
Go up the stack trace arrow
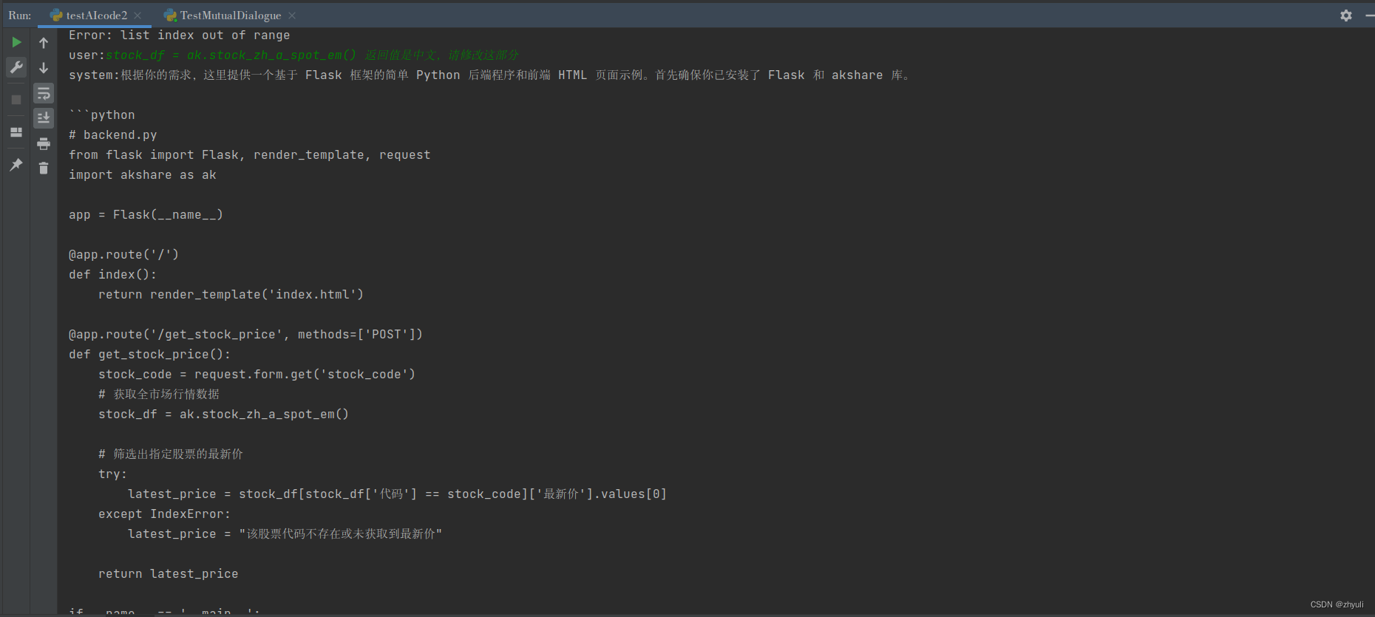point(44,43)
